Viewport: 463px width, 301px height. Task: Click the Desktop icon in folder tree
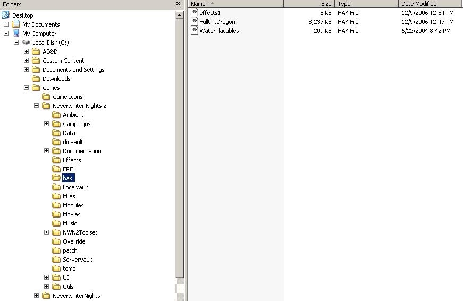coord(6,15)
